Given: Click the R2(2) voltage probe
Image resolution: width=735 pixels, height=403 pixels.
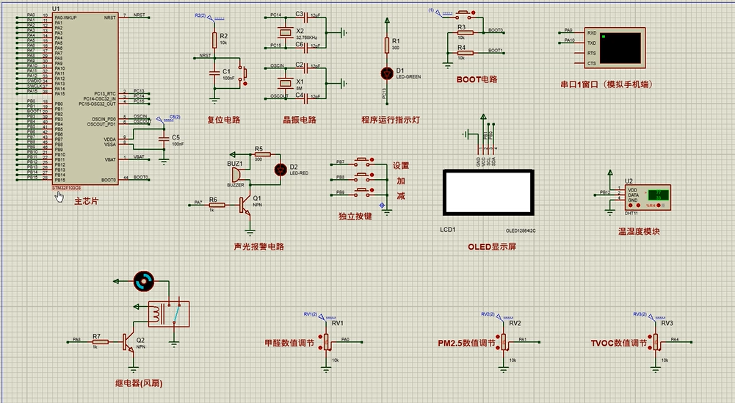Looking at the screenshot, I should click(209, 18).
